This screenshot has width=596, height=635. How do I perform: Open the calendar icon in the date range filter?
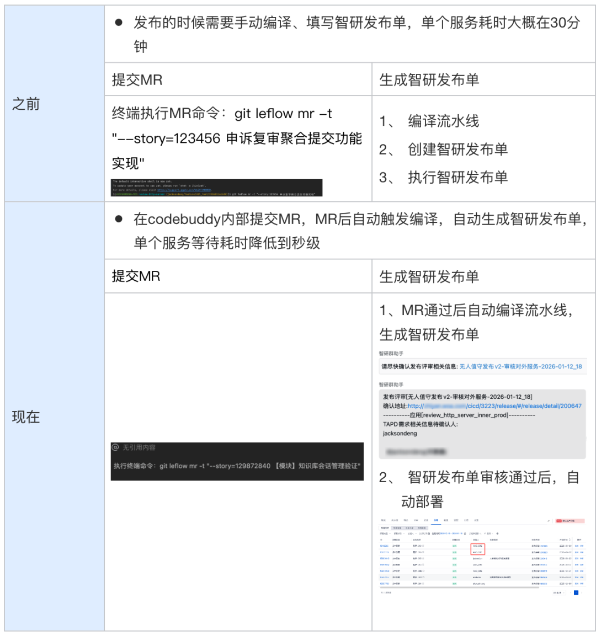(x=465, y=533)
